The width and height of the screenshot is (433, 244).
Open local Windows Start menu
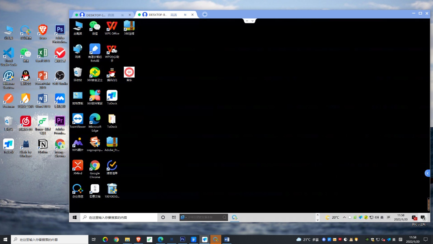pyautogui.click(x=5, y=240)
